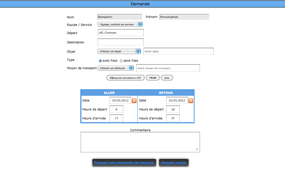The height and width of the screenshot is (171, 285).
Task: Select the 'avec frais' radio option
Action: (x=100, y=61)
